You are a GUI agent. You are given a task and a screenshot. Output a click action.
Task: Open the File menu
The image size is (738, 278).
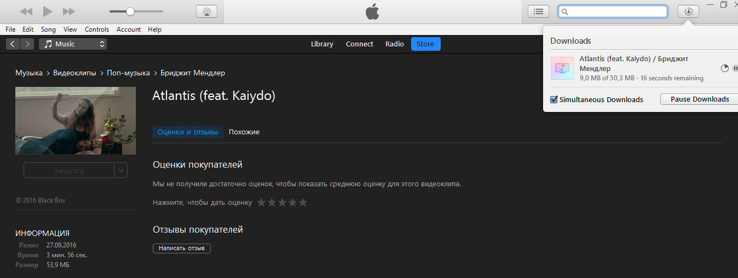click(x=10, y=29)
